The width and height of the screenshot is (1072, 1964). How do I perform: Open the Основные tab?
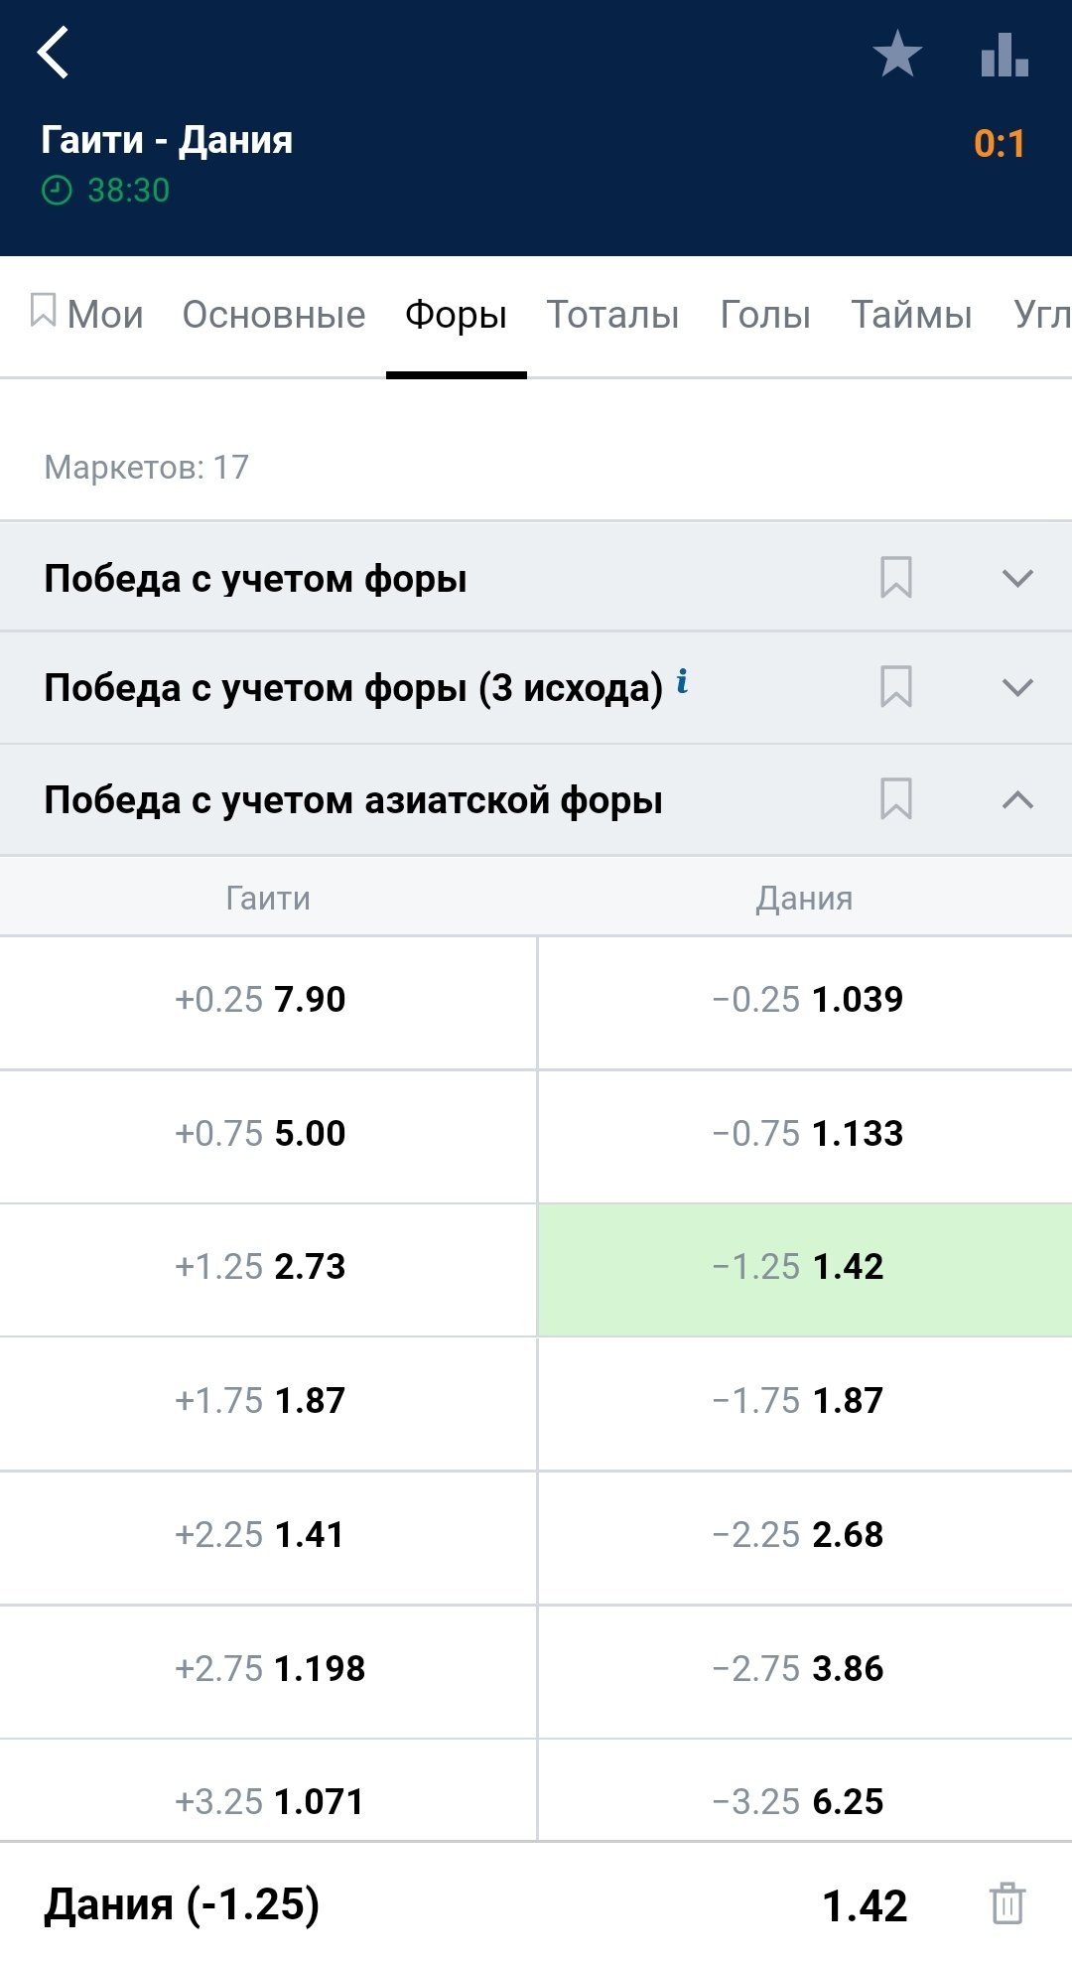click(274, 315)
